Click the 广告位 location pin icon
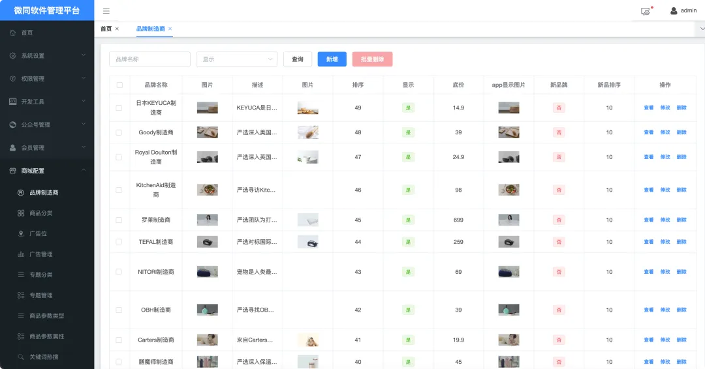Viewport: 705px width, 369px height. point(21,233)
